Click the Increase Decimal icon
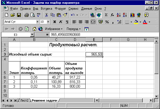 (x=119, y=22)
